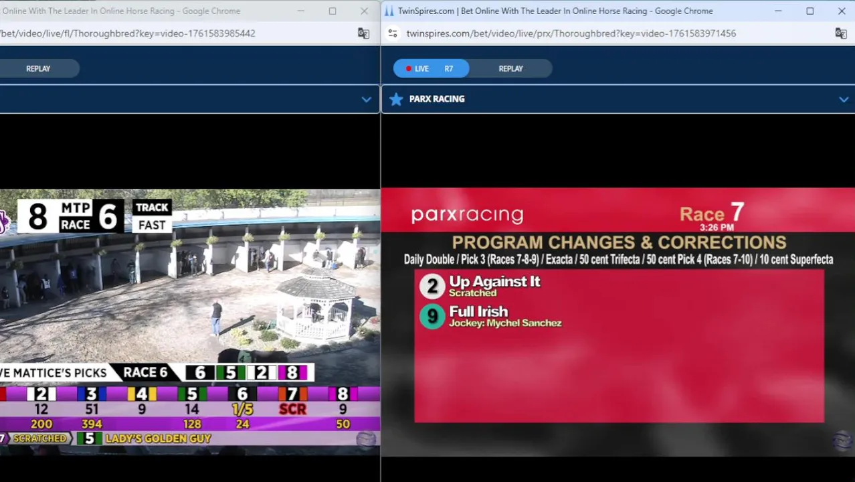The height and width of the screenshot is (482, 855).
Task: Click the left window paddock race video
Action: [x=190, y=322]
